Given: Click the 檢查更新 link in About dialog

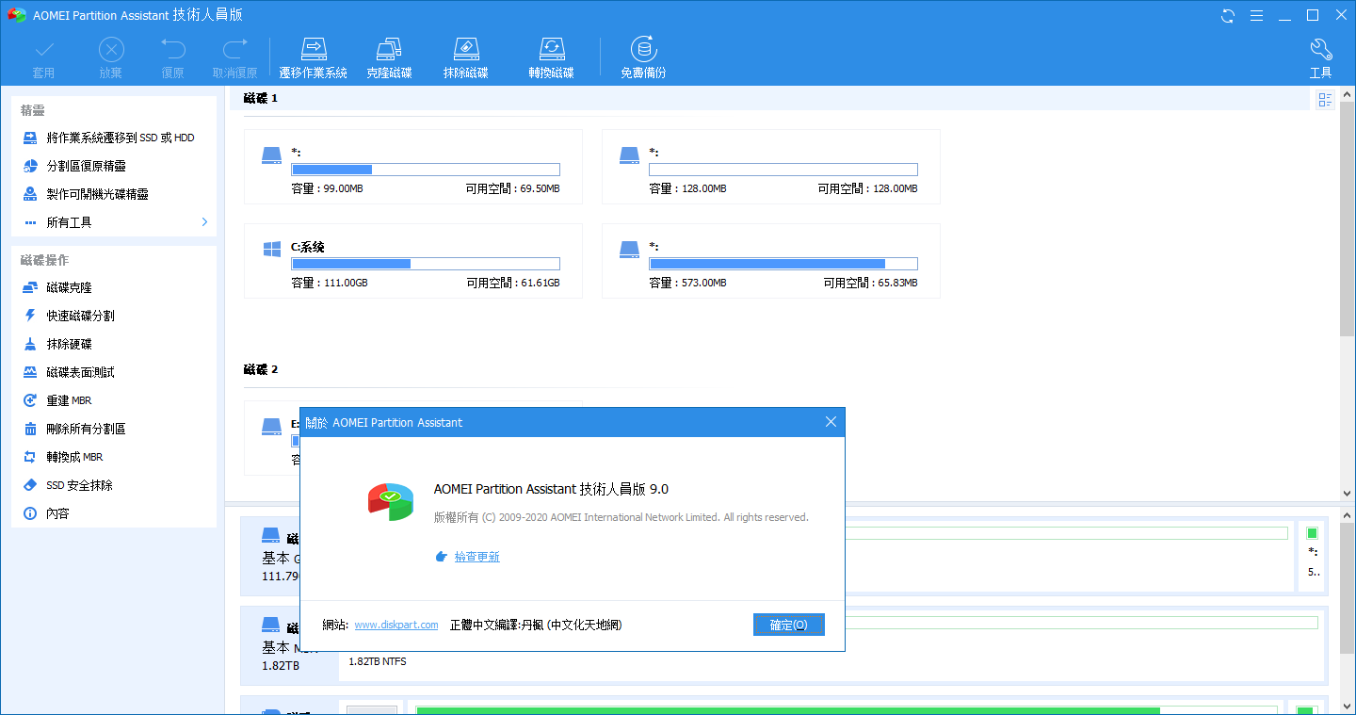Looking at the screenshot, I should tap(476, 557).
